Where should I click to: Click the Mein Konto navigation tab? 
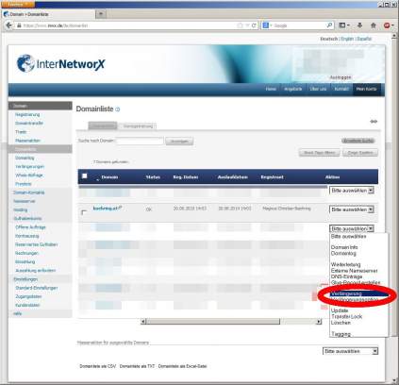pyautogui.click(x=366, y=90)
